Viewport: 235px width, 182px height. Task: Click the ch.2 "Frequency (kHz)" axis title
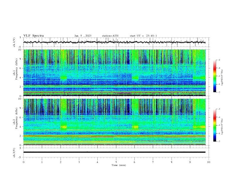click(16, 118)
